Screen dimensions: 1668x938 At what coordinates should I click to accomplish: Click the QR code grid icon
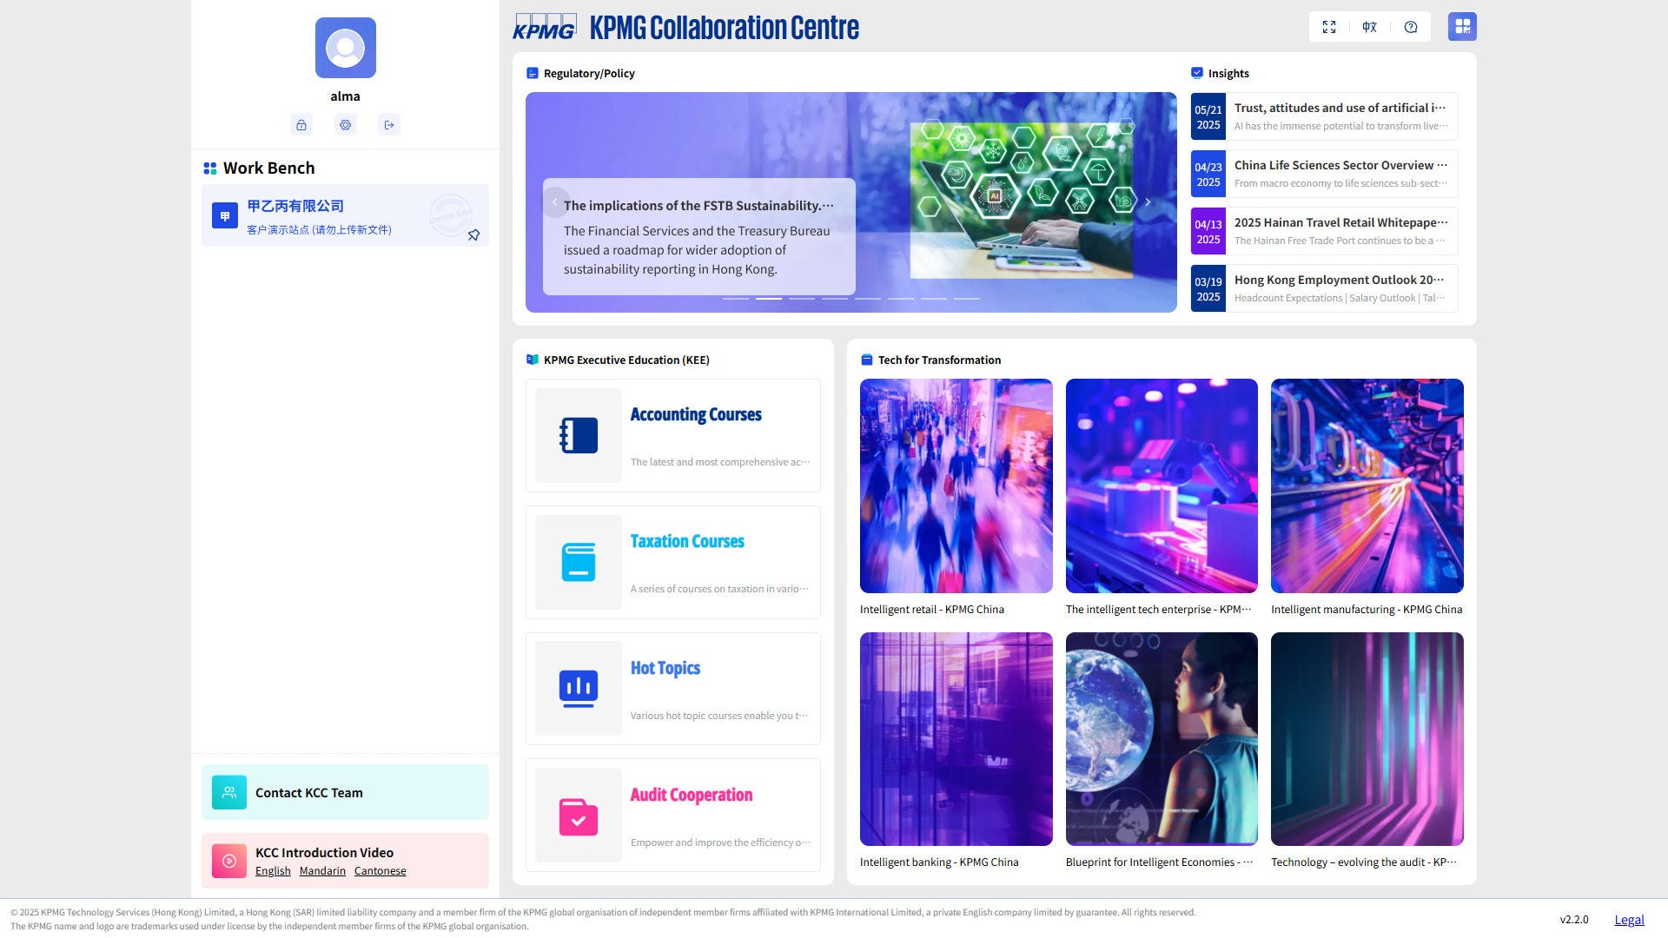point(1462,27)
